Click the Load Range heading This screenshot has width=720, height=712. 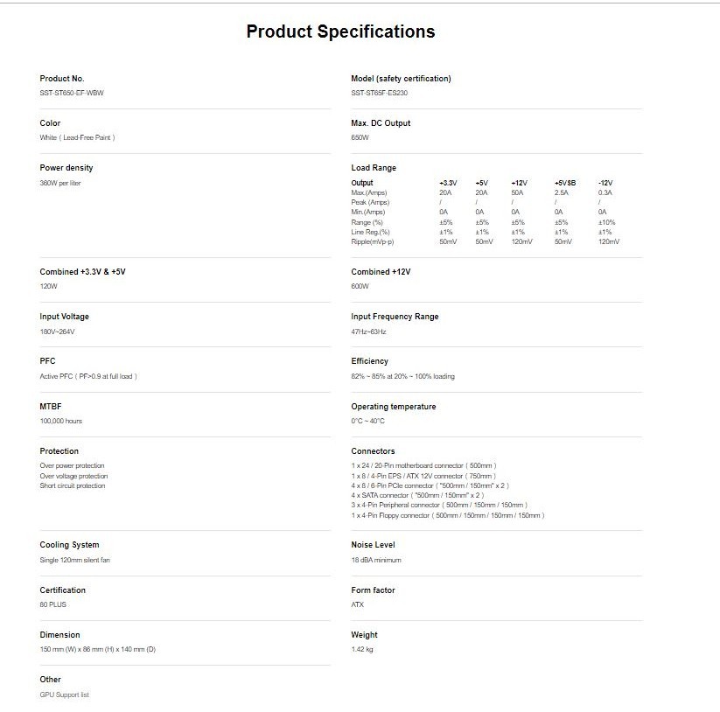(x=374, y=168)
